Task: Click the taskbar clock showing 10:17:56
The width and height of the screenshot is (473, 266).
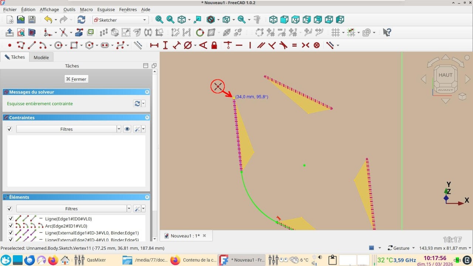Action: 435,258
